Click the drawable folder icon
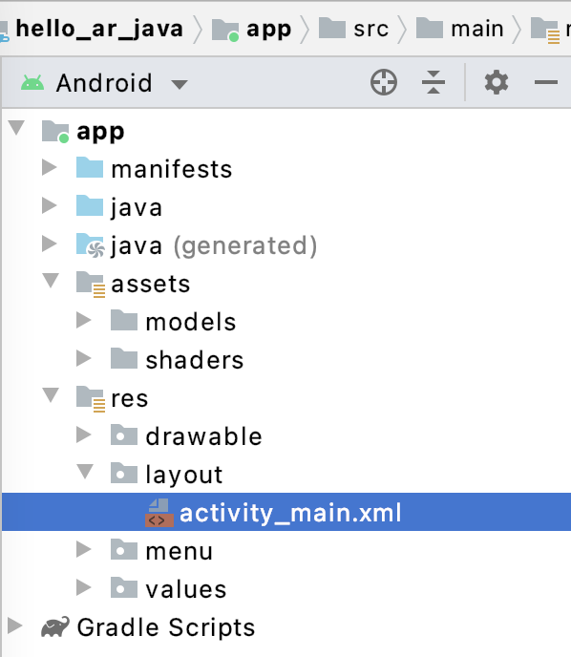Screen dimensions: 571x657 (124, 434)
